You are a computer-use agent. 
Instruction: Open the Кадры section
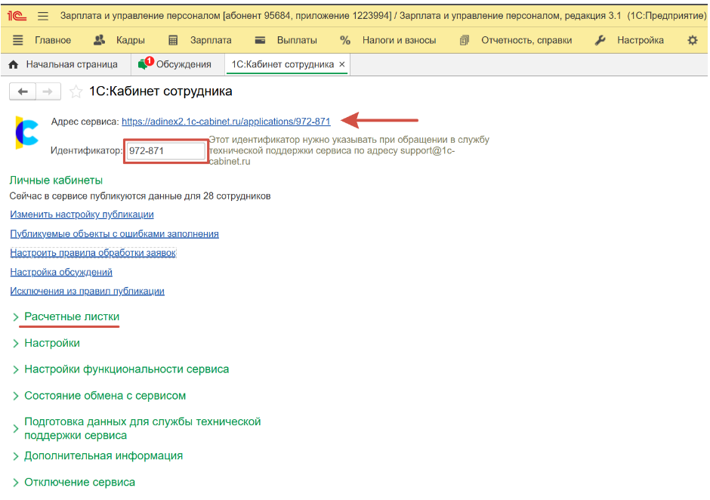[x=131, y=40]
